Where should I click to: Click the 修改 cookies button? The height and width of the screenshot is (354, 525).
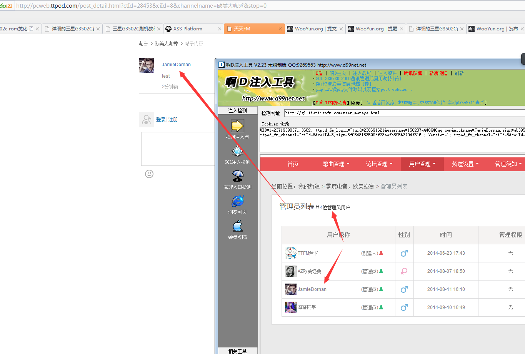(x=285, y=124)
